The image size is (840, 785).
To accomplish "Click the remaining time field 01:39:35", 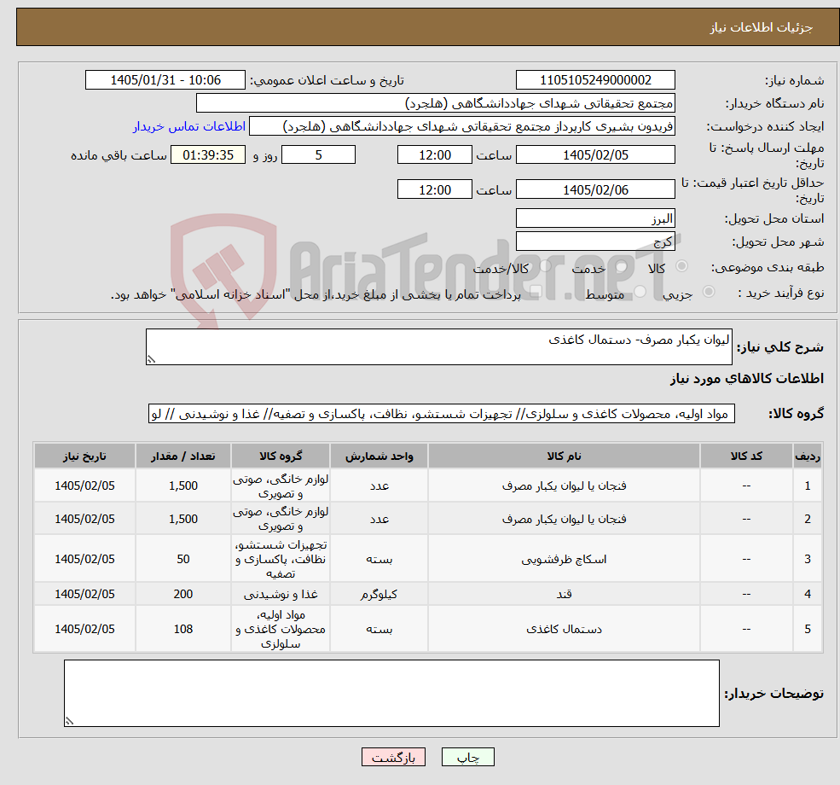I will 208,154.
